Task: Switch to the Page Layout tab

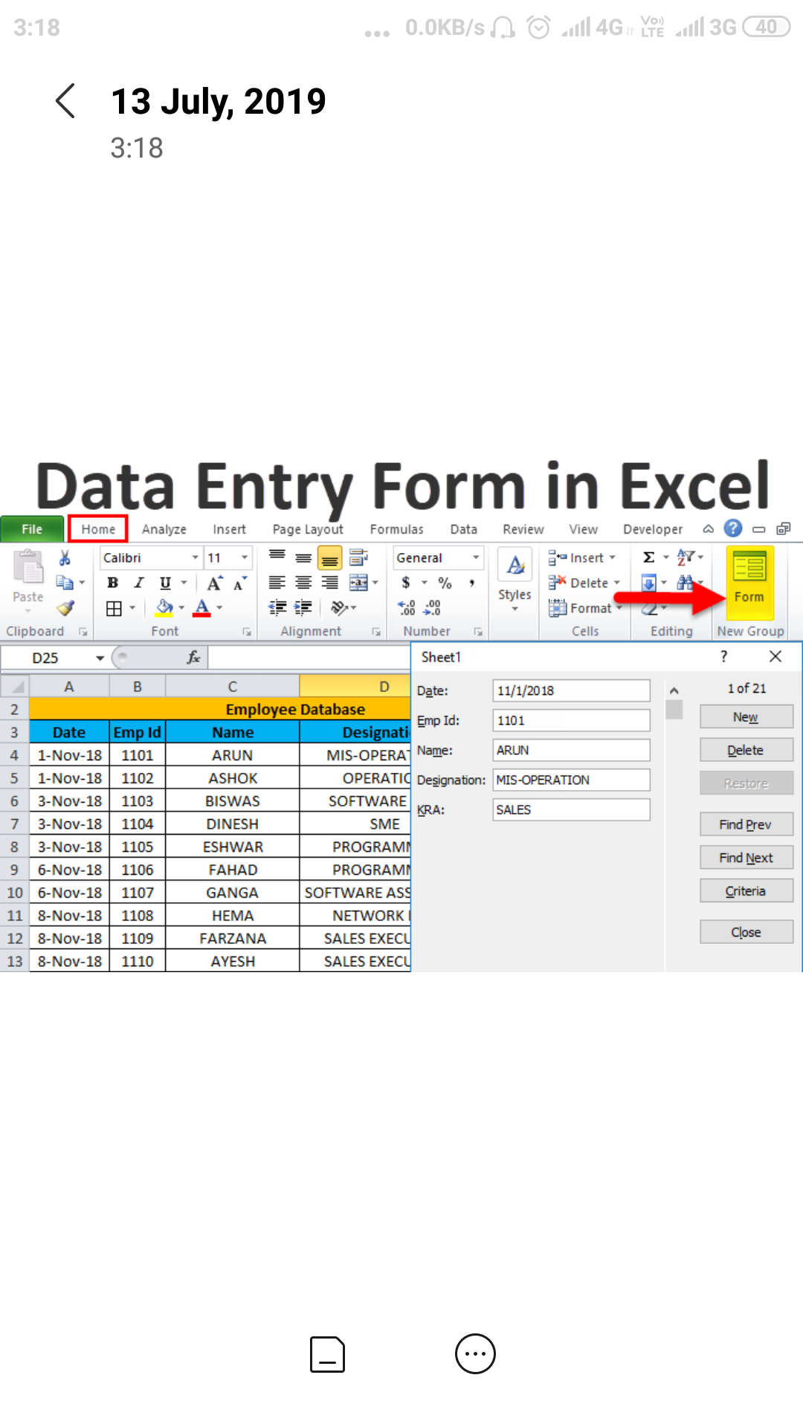Action: (x=308, y=528)
